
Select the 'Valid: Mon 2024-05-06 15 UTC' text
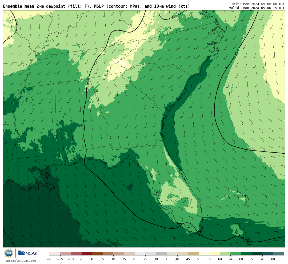257,8
